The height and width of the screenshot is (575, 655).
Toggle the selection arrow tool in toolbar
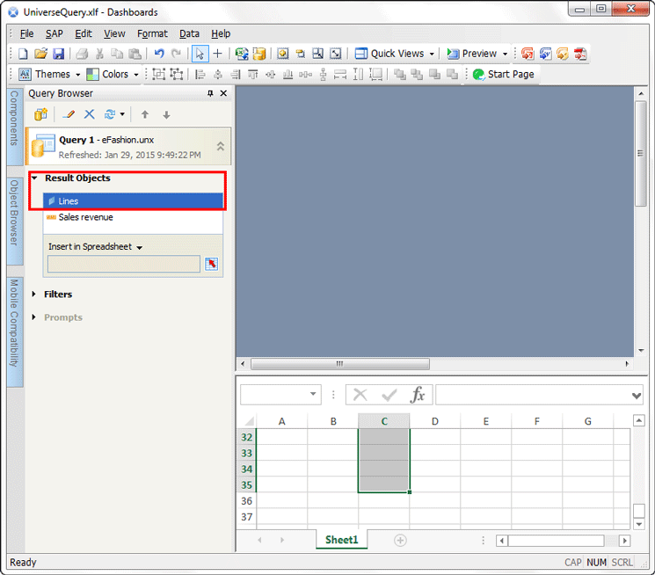[200, 54]
